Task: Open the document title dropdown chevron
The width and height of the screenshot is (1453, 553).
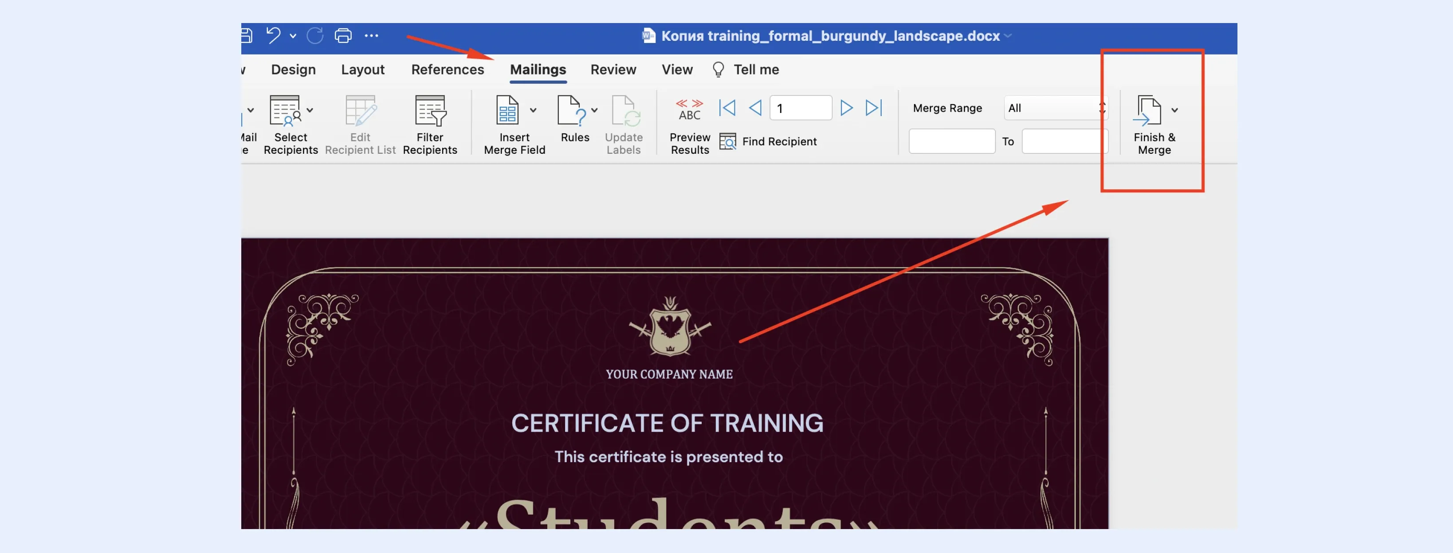Action: click(1007, 36)
